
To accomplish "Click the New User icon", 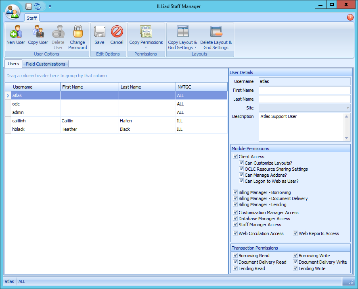I will click(16, 32).
